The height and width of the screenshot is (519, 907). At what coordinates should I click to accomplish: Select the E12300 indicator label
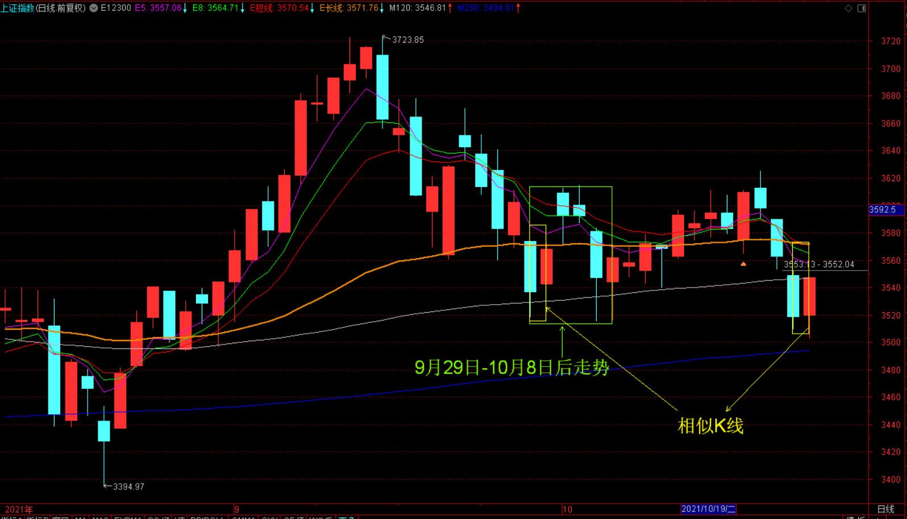[116, 8]
